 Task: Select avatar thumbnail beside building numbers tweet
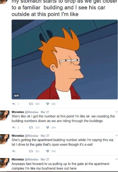[x=5, y=115]
